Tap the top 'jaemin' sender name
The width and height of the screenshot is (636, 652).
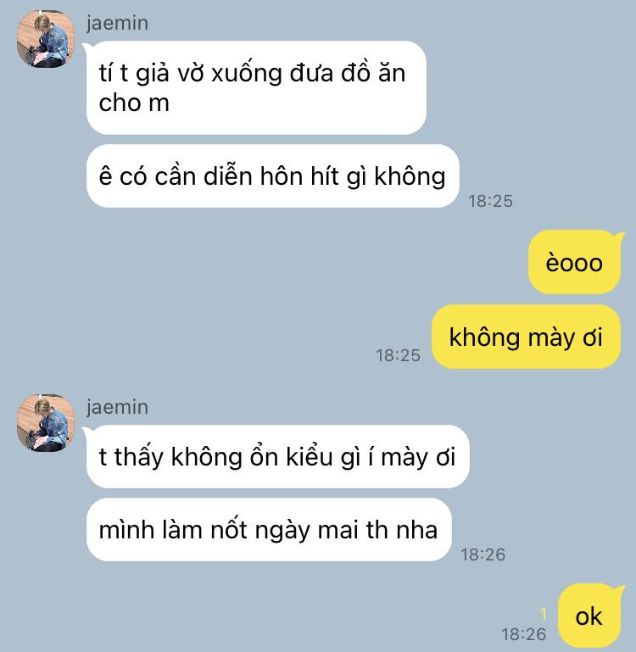[x=117, y=23]
